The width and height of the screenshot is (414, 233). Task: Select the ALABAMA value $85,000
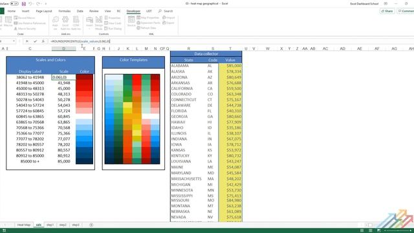pos(230,66)
